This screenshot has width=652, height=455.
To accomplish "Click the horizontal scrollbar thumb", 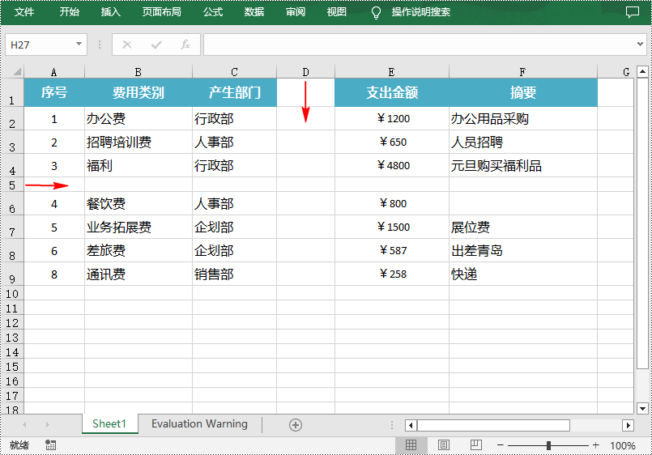I will pyautogui.click(x=493, y=425).
